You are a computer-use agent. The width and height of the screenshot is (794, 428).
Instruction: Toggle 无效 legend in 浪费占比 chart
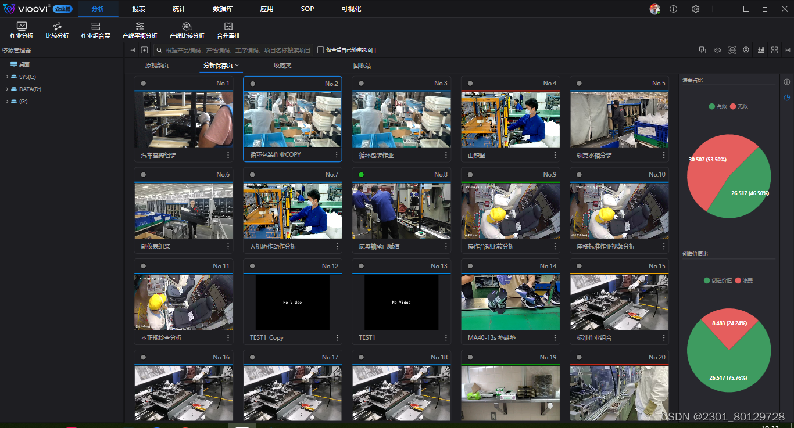coord(739,106)
